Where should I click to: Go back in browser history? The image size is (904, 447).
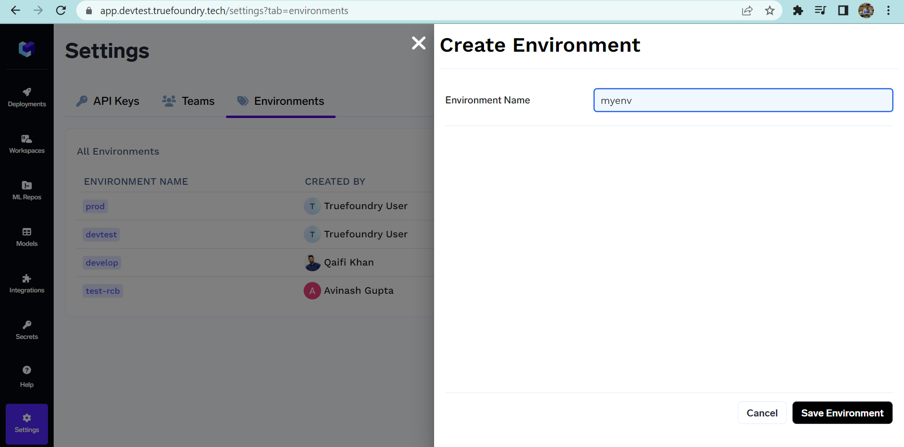click(16, 10)
